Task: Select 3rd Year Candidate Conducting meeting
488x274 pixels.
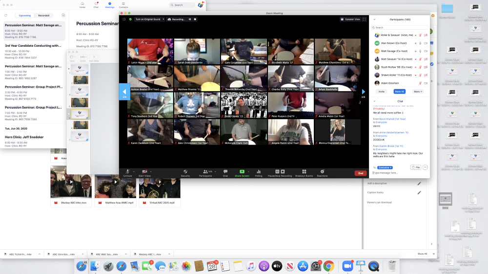Action: click(x=34, y=51)
